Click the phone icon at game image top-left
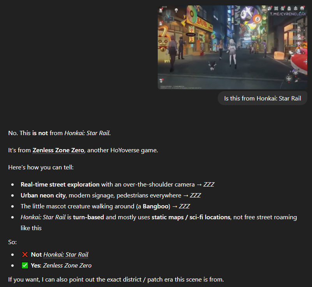This screenshot has height=287, width=312. point(161,10)
